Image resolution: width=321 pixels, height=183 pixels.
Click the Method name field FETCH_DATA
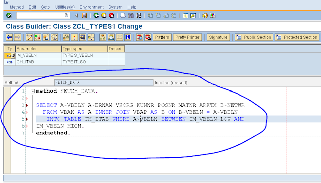click(x=104, y=82)
